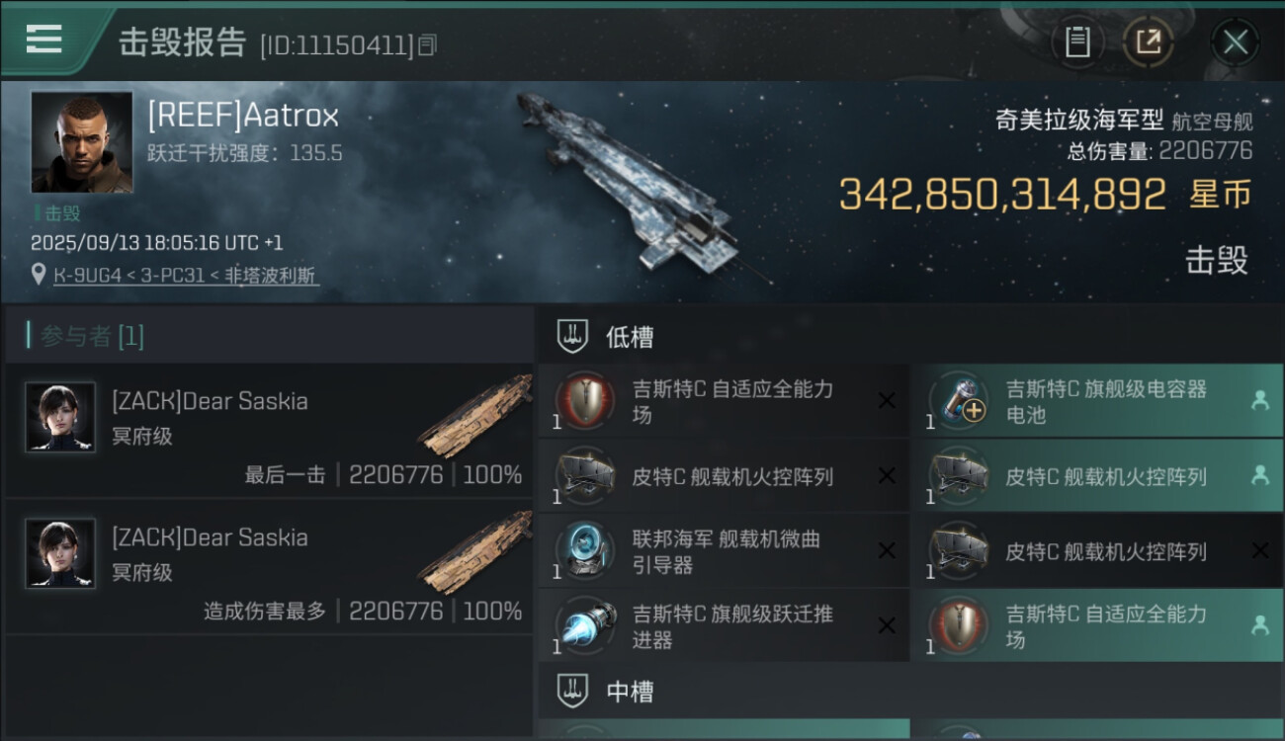The width and height of the screenshot is (1285, 741).
Task: Select the 吉斯特C 旗舰级跃迁推进器 module icon
Action: pyautogui.click(x=583, y=626)
